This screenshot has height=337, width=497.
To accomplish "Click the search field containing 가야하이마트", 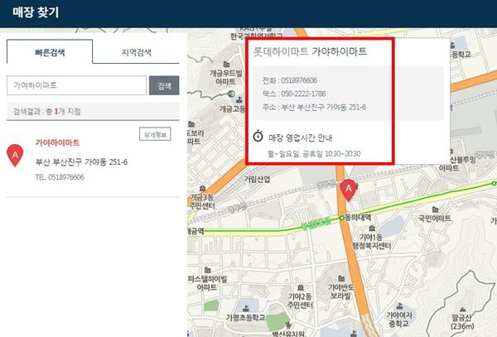I will [76, 85].
